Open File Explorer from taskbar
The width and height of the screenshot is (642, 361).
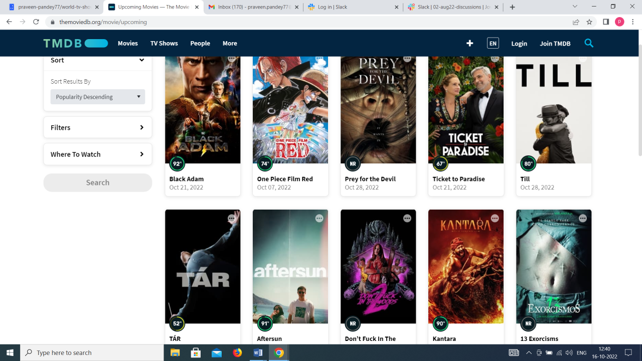click(175, 353)
